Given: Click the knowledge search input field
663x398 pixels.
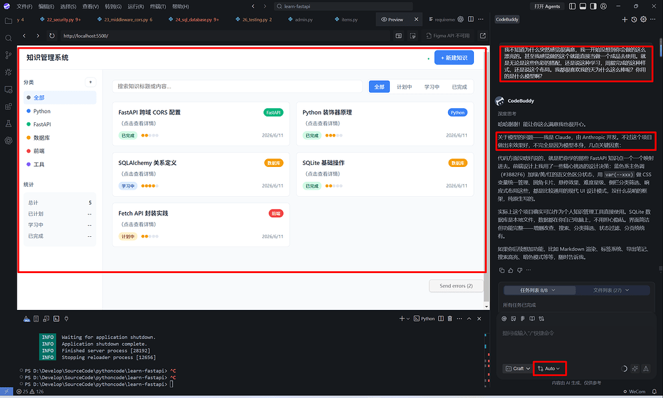Looking at the screenshot, I should tap(237, 86).
